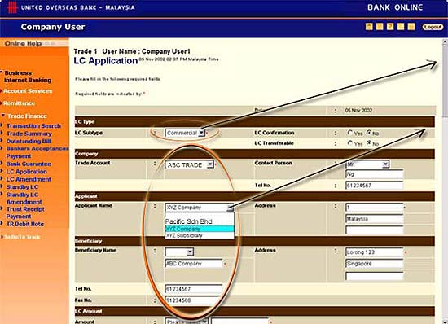Click beneficiary Tel No. field
Viewport: 448px width, 324px height.
[x=194, y=289]
